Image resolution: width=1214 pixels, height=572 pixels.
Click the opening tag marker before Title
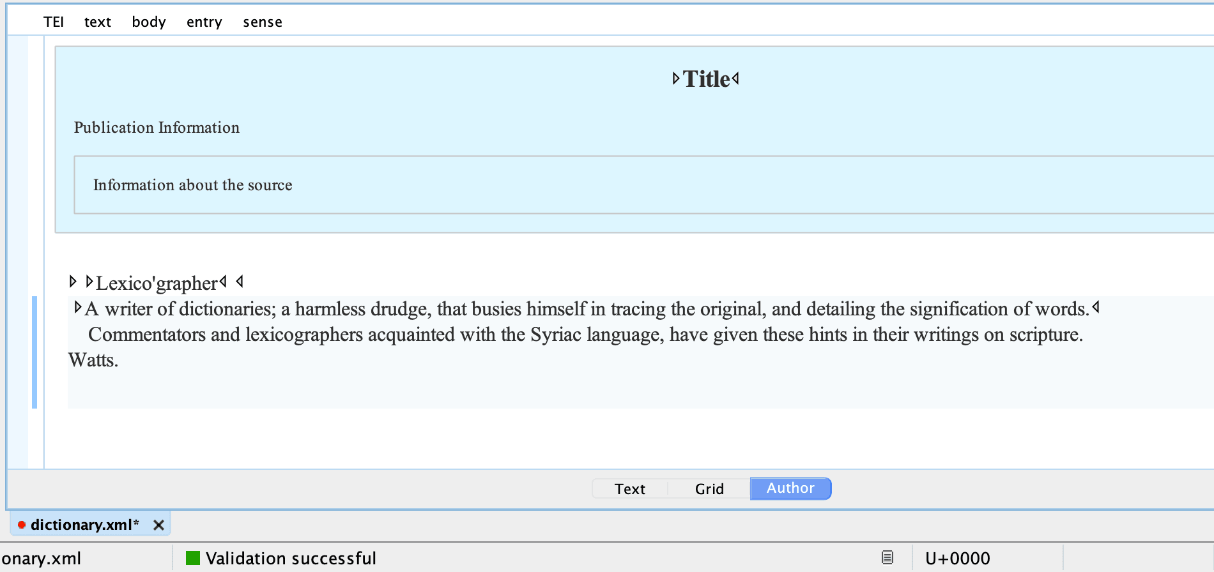(x=676, y=79)
